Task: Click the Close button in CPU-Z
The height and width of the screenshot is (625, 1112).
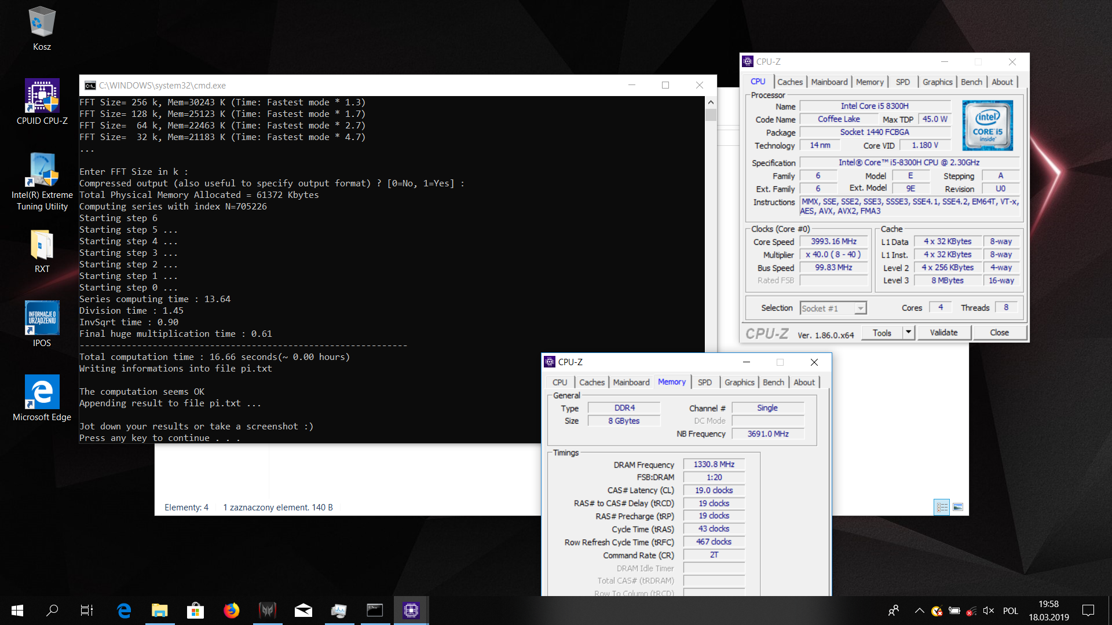Action: [999, 333]
